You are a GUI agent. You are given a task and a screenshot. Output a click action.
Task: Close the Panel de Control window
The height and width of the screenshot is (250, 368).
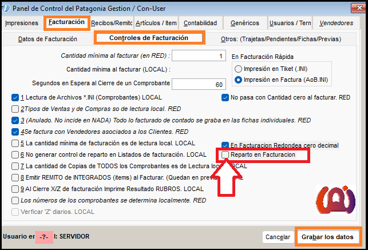359,8
